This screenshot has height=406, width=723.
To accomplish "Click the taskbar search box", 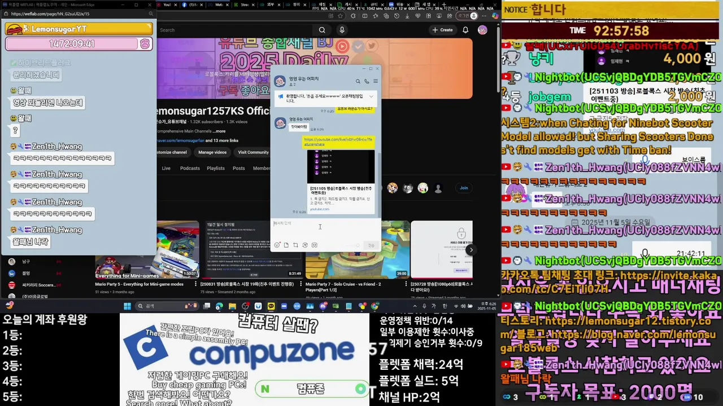I will pyautogui.click(x=167, y=306).
